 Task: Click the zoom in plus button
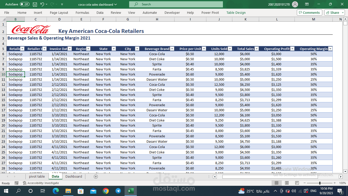click(335, 183)
